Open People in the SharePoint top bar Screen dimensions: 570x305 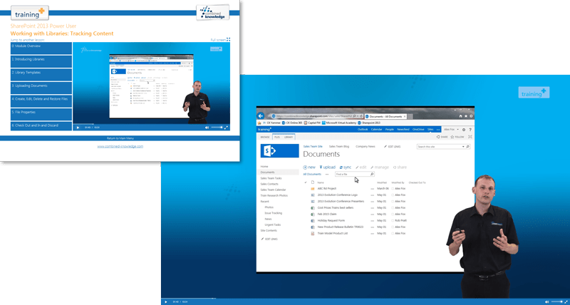pyautogui.click(x=389, y=130)
